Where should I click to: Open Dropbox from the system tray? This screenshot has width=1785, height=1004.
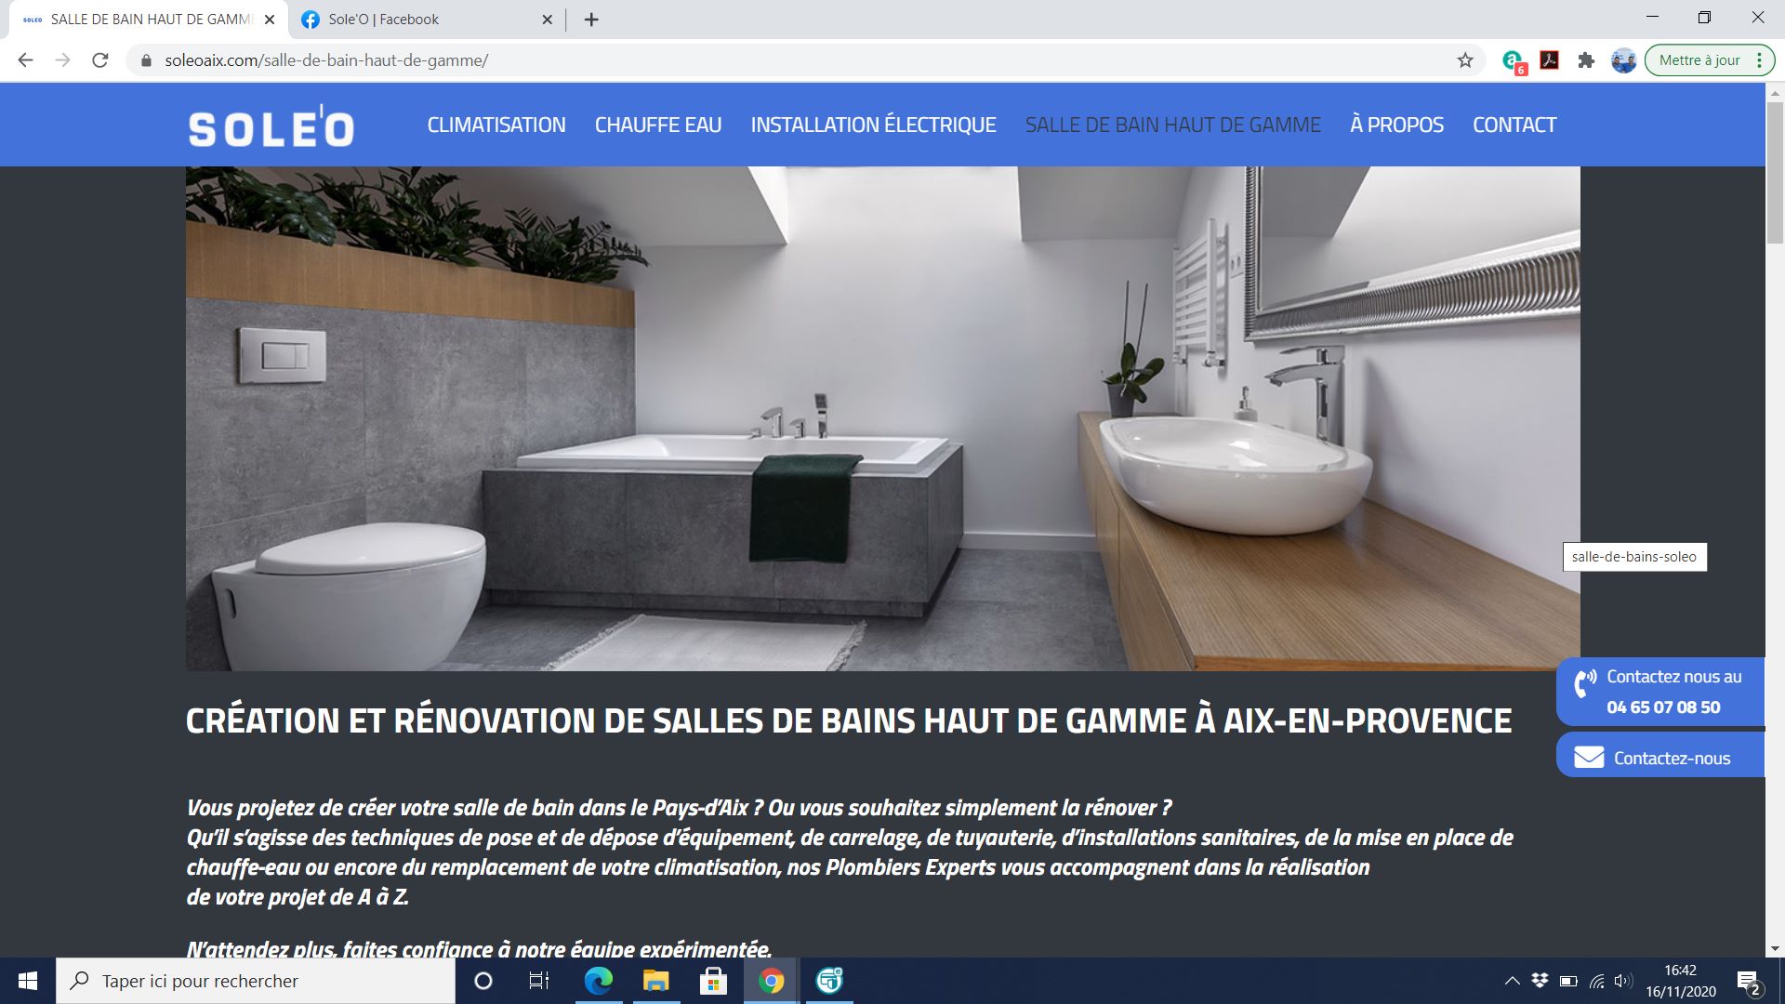coord(1540,981)
